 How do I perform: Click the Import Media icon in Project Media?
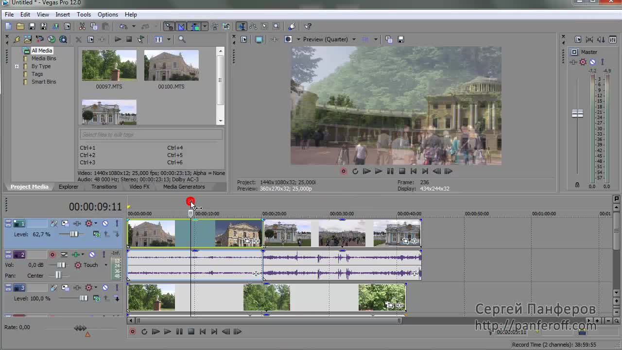tap(28, 39)
